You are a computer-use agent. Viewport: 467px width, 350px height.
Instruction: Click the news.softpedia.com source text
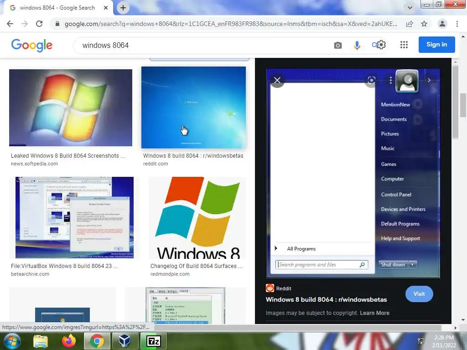pos(34,164)
